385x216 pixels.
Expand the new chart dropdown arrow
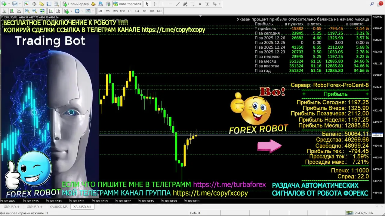[9, 4]
